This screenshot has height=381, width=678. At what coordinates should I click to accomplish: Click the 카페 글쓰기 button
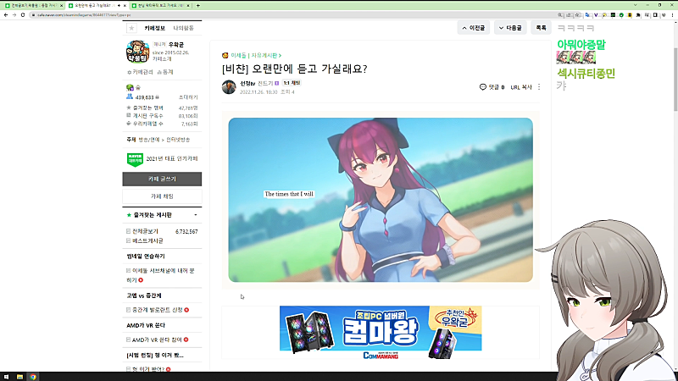point(162,179)
